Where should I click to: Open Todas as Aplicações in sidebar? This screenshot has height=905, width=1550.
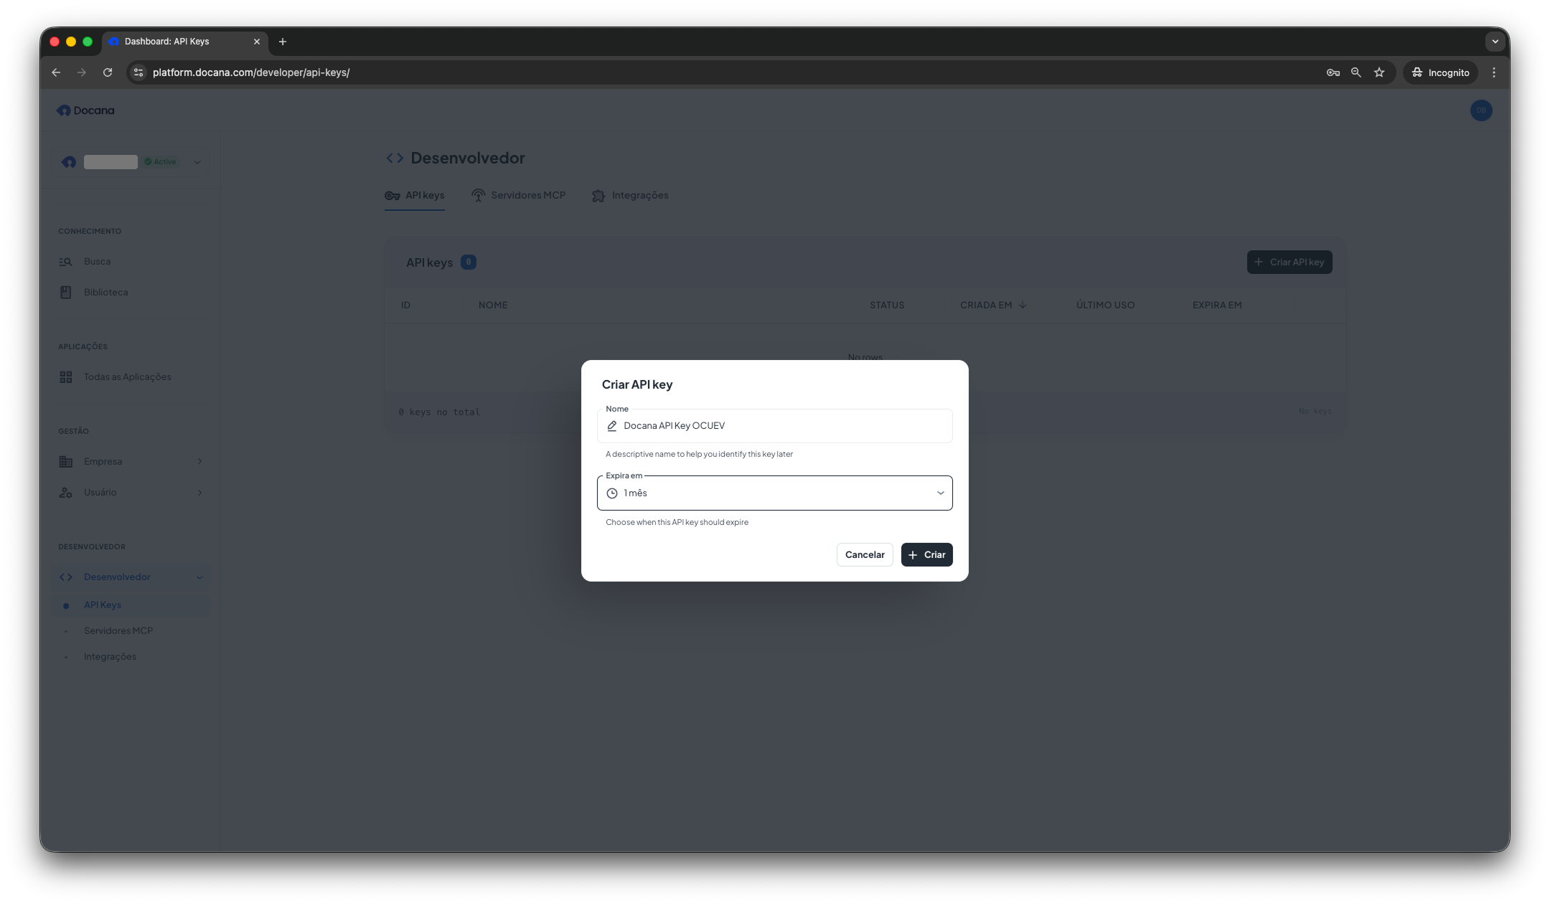(x=131, y=377)
